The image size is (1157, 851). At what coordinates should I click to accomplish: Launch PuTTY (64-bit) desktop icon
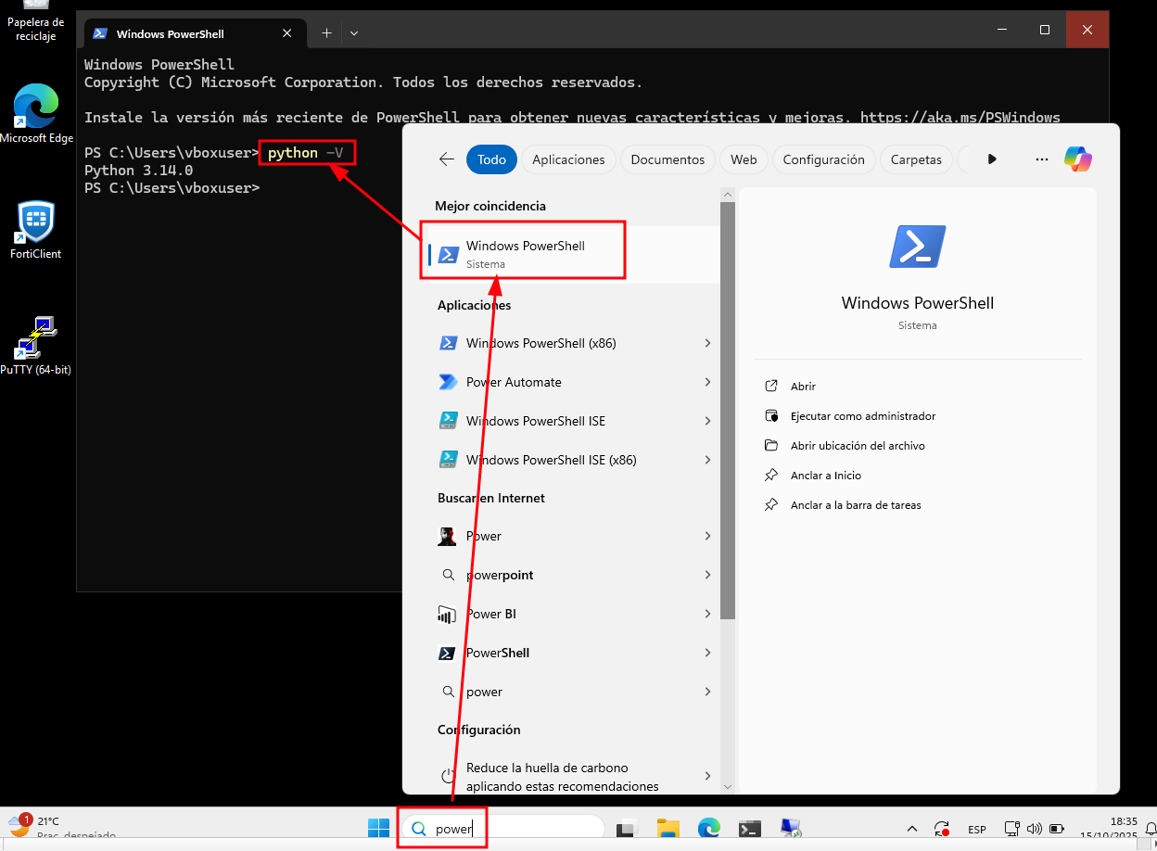click(x=36, y=345)
